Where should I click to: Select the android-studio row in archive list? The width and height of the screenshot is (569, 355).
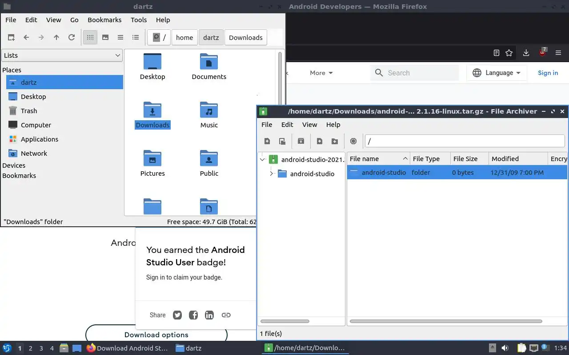tap(457, 173)
